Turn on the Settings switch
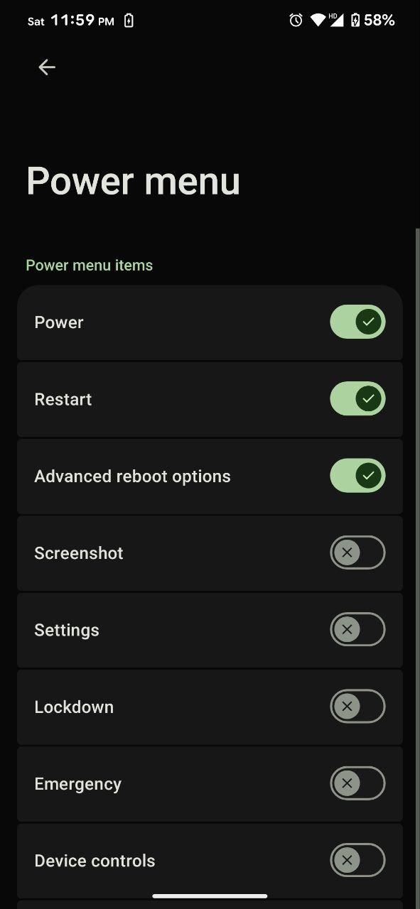Viewport: 420px width, 909px height. [x=357, y=630]
